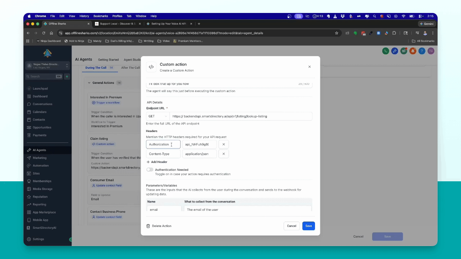Image resolution: width=461 pixels, height=259 pixels.
Task: Open Payments in the sidebar
Action: tap(40, 135)
